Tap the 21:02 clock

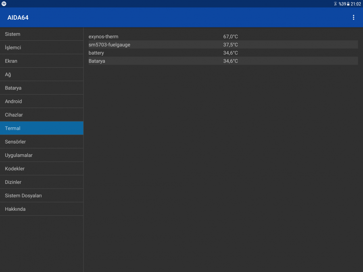[x=356, y=4]
